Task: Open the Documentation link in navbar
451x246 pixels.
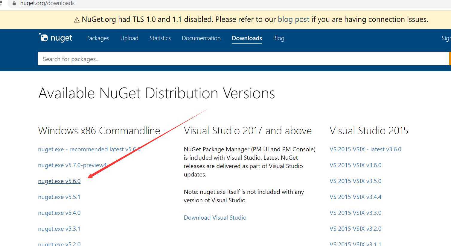Action: [201, 38]
